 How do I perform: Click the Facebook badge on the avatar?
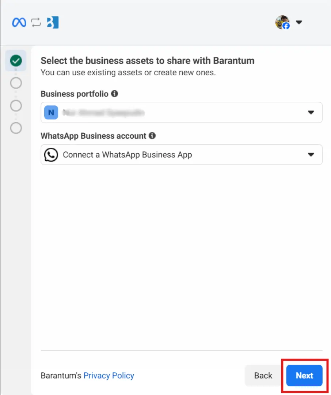pyautogui.click(x=286, y=27)
